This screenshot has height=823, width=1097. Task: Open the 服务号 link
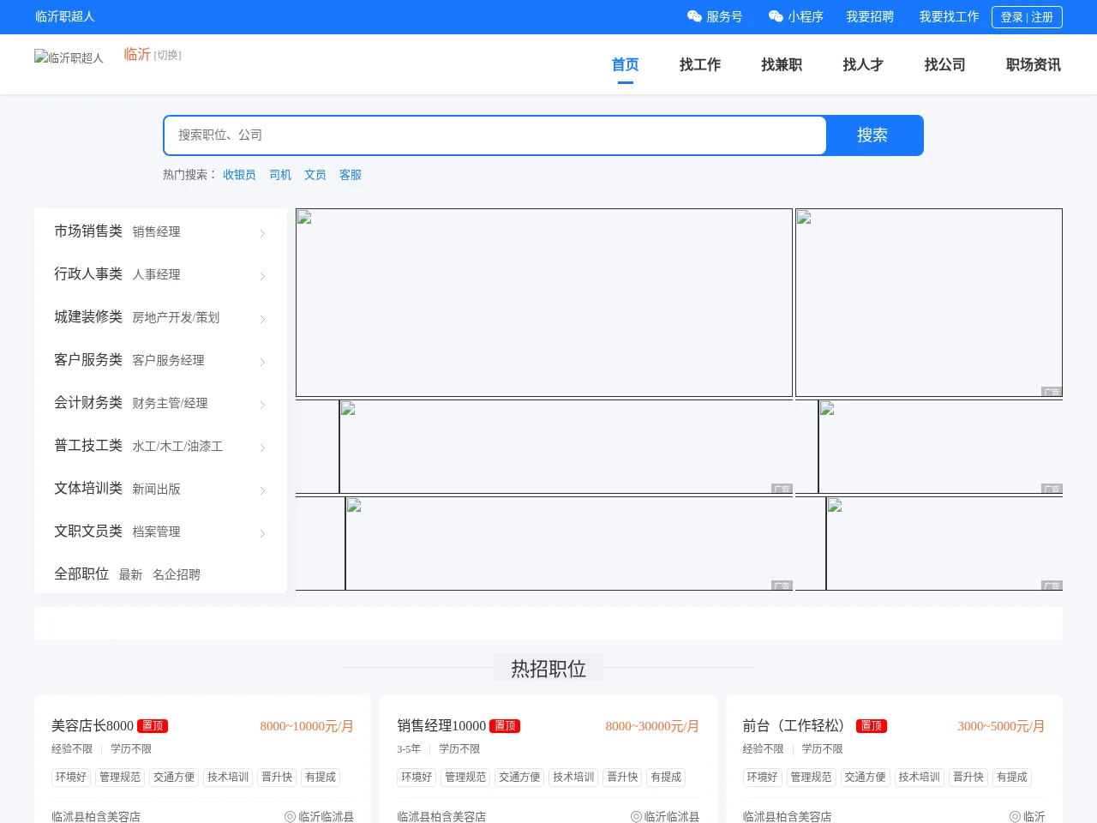click(x=724, y=16)
